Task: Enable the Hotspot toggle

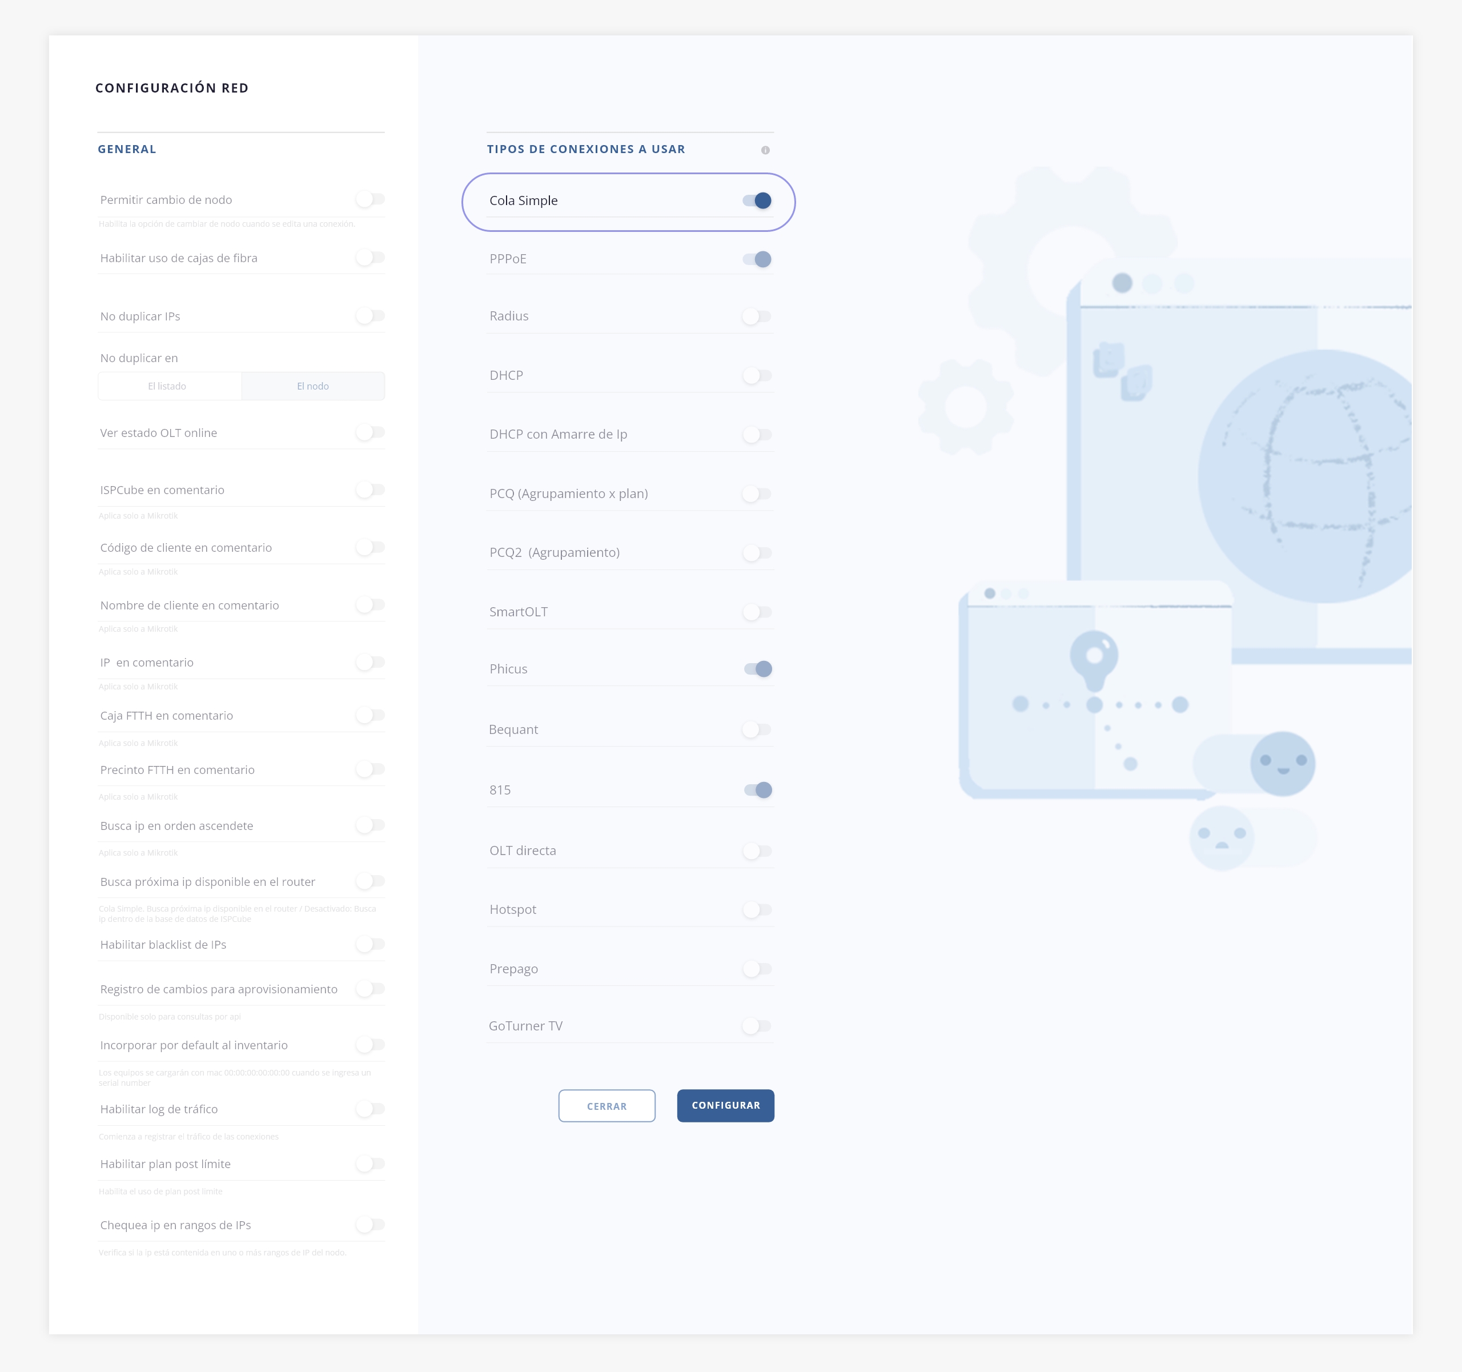Action: pos(757,910)
